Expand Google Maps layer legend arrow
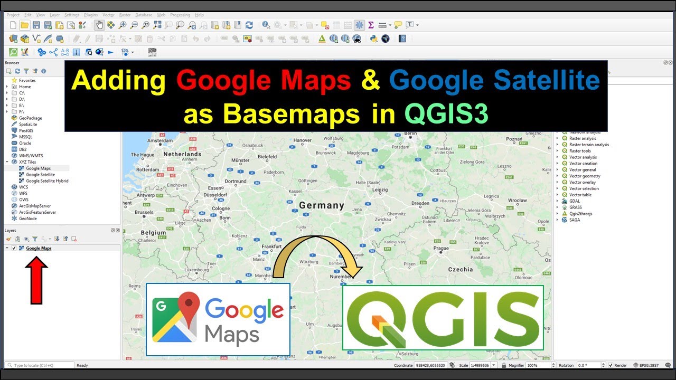This screenshot has height=380, width=676. pyautogui.click(x=7, y=248)
